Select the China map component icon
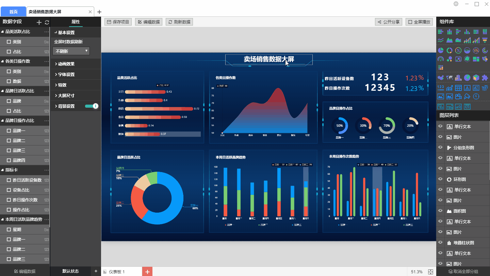This screenshot has width=490, height=276. tap(441, 78)
